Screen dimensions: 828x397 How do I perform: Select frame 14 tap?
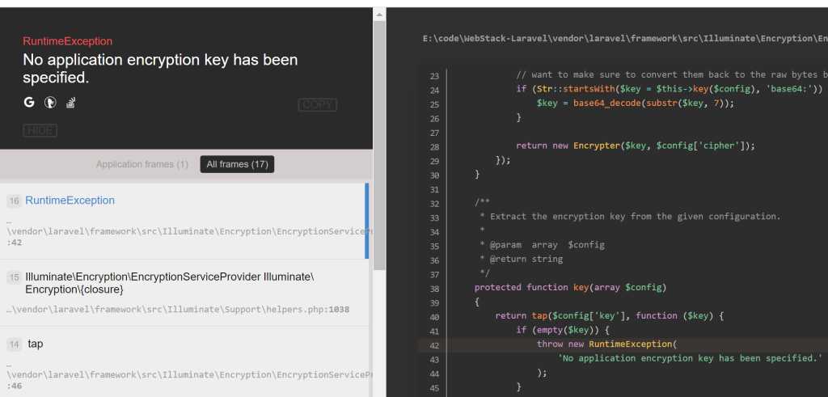click(184, 361)
